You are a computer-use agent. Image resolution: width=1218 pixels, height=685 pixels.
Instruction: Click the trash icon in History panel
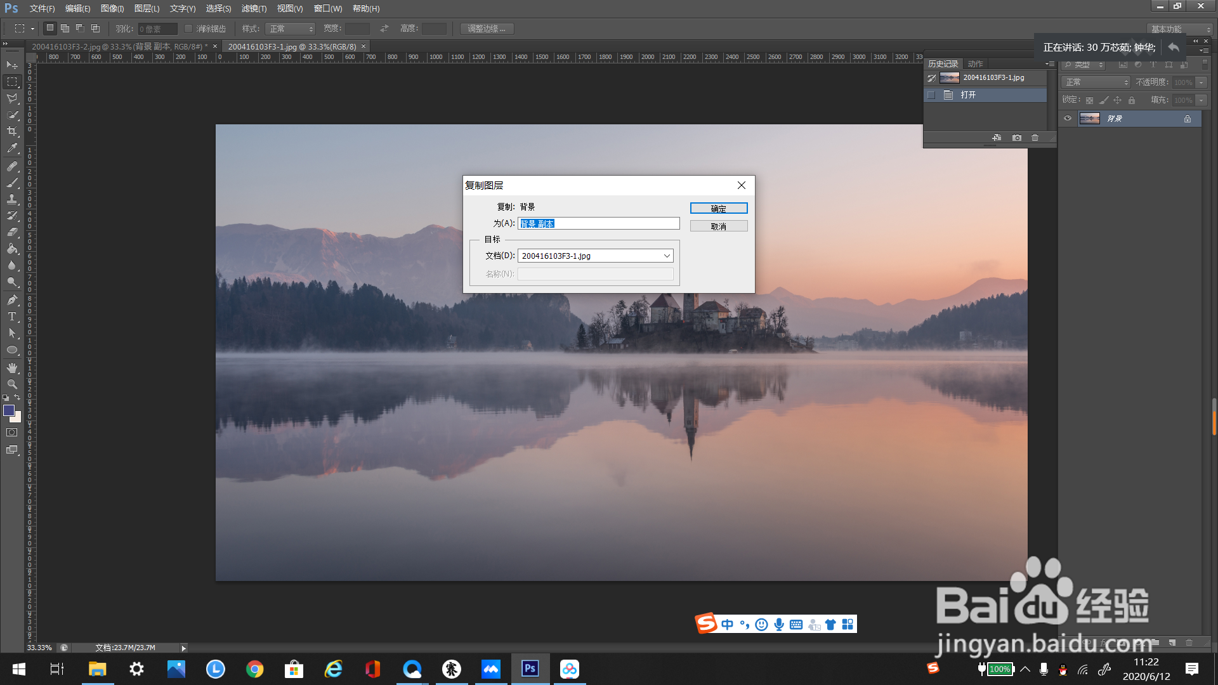(1035, 138)
